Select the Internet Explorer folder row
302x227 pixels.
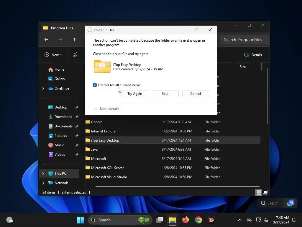tap(173, 131)
